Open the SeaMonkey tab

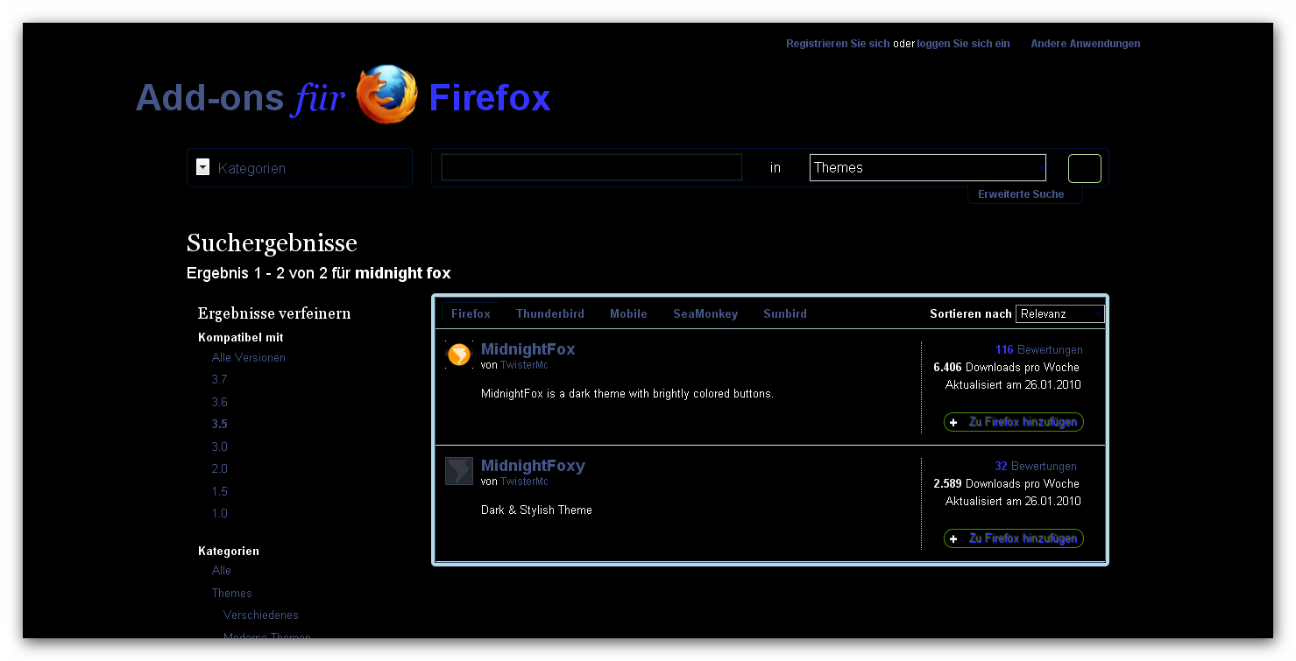pyautogui.click(x=705, y=313)
